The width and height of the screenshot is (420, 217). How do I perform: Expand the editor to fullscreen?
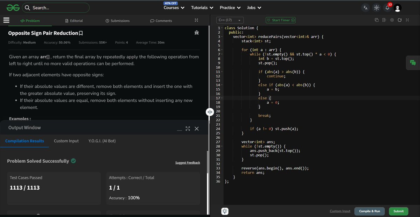click(x=407, y=20)
